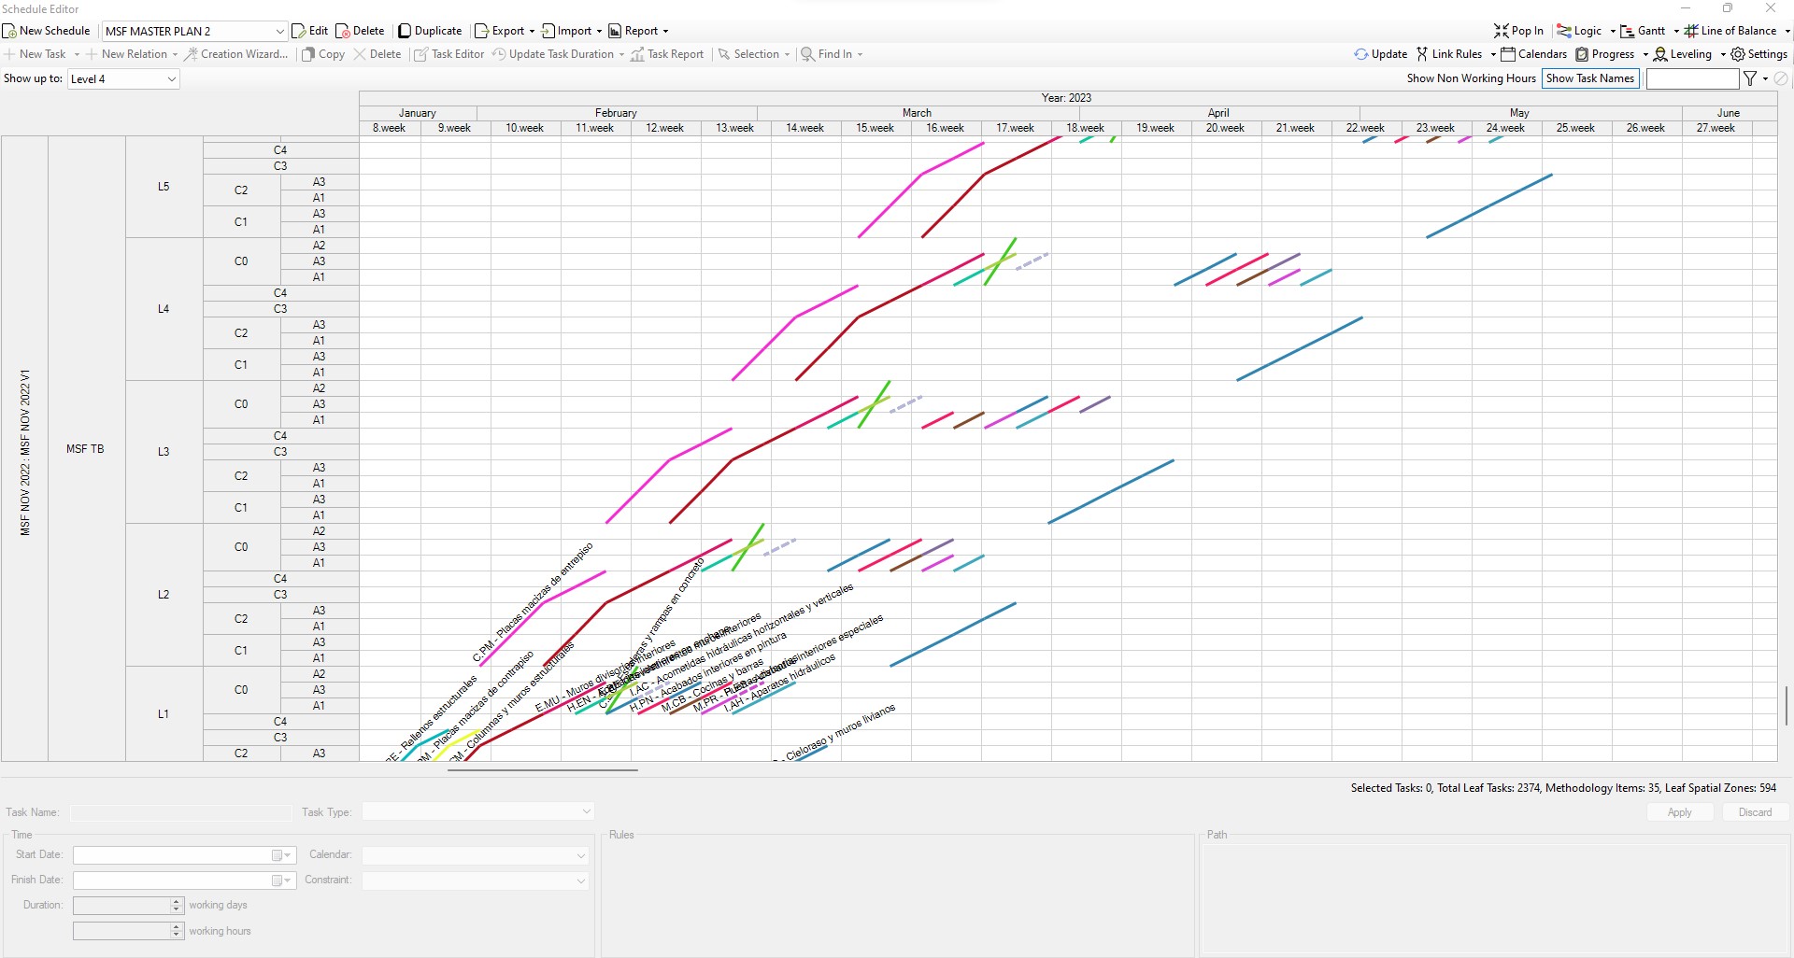Click the working hours stepper

177,931
